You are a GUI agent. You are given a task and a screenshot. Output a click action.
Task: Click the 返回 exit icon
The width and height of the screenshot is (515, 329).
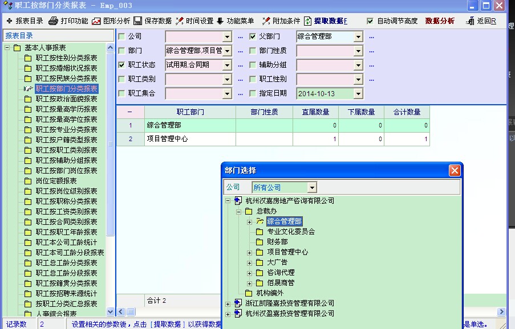pos(470,21)
